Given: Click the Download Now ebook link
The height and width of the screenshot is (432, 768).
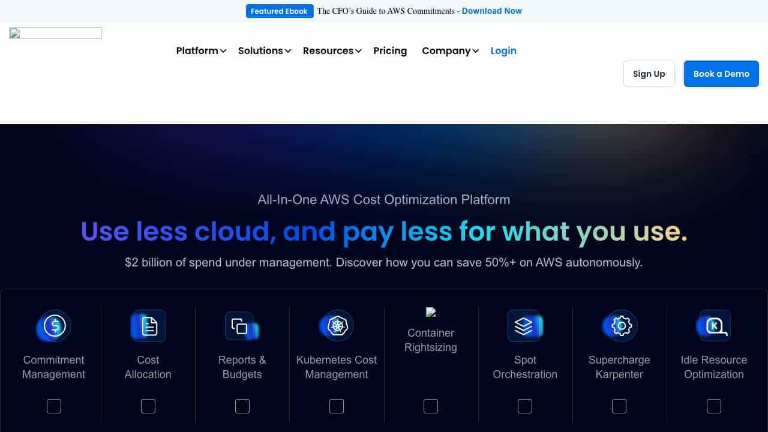Looking at the screenshot, I should (x=492, y=11).
